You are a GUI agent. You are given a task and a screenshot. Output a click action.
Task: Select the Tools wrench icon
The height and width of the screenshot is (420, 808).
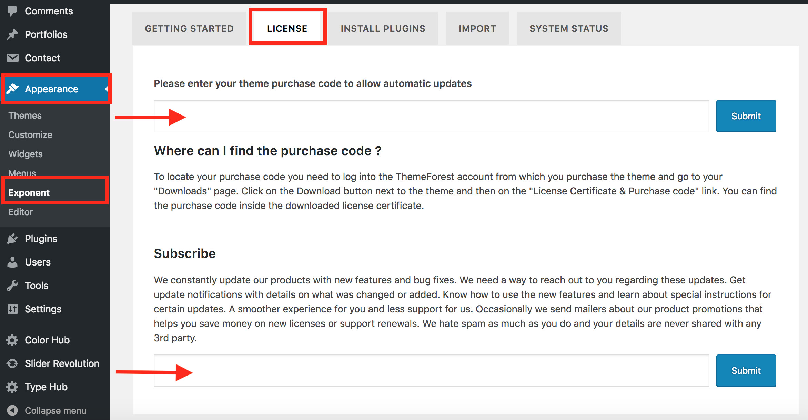pyautogui.click(x=12, y=285)
